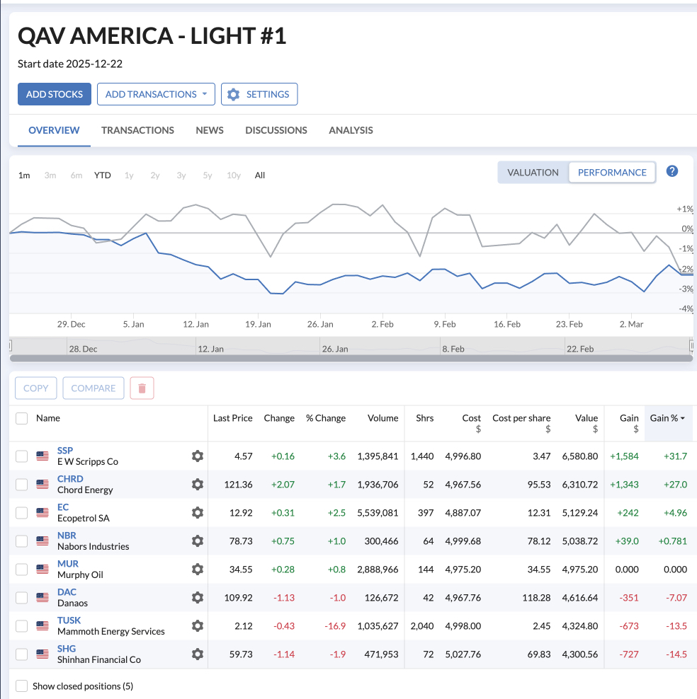Open the Analysis tab
Screen dimensions: 697x699
point(351,130)
